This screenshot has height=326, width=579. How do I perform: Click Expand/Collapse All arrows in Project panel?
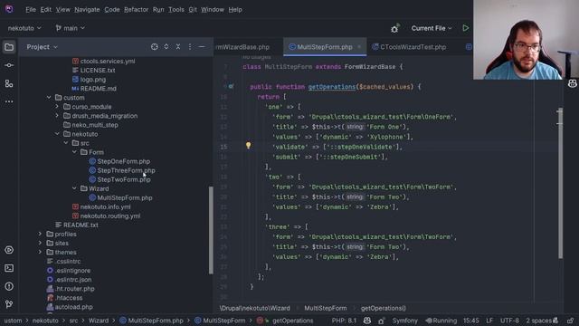point(166,46)
